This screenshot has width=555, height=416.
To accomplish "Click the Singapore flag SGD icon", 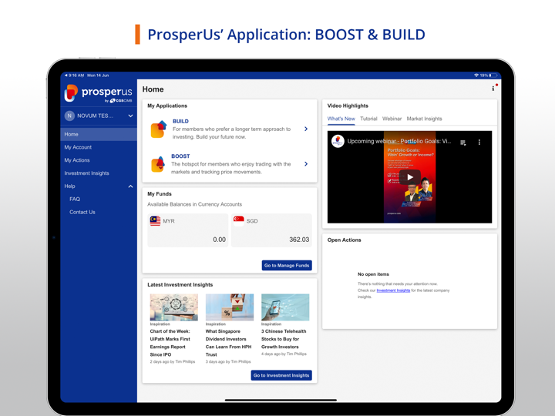I will pyautogui.click(x=239, y=221).
